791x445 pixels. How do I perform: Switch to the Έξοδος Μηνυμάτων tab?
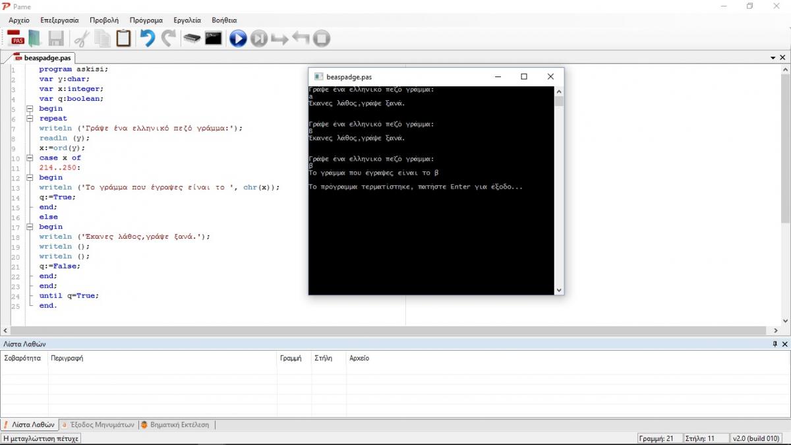pos(98,425)
